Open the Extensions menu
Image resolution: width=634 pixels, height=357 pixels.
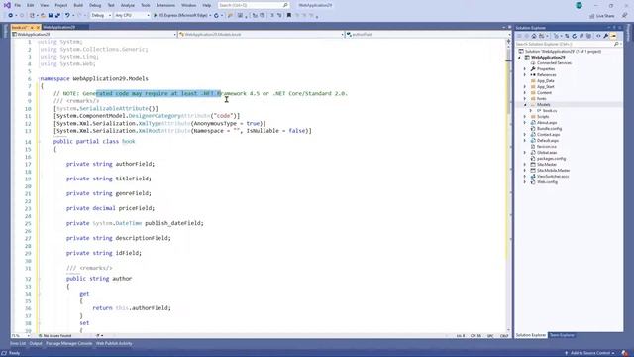click(x=165, y=5)
